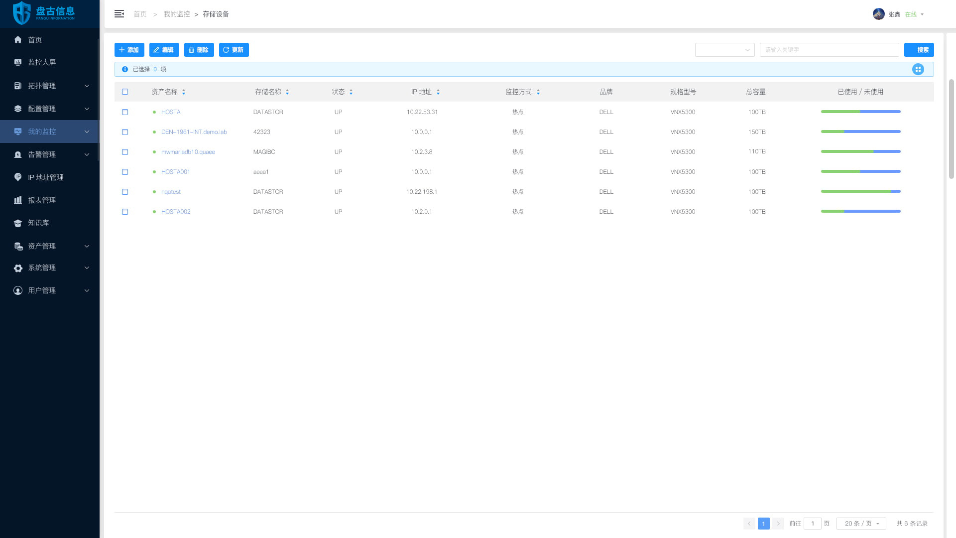Viewport: 956px width, 538px height.
Task: Open the 20 条/页 page size dropdown
Action: click(x=861, y=524)
